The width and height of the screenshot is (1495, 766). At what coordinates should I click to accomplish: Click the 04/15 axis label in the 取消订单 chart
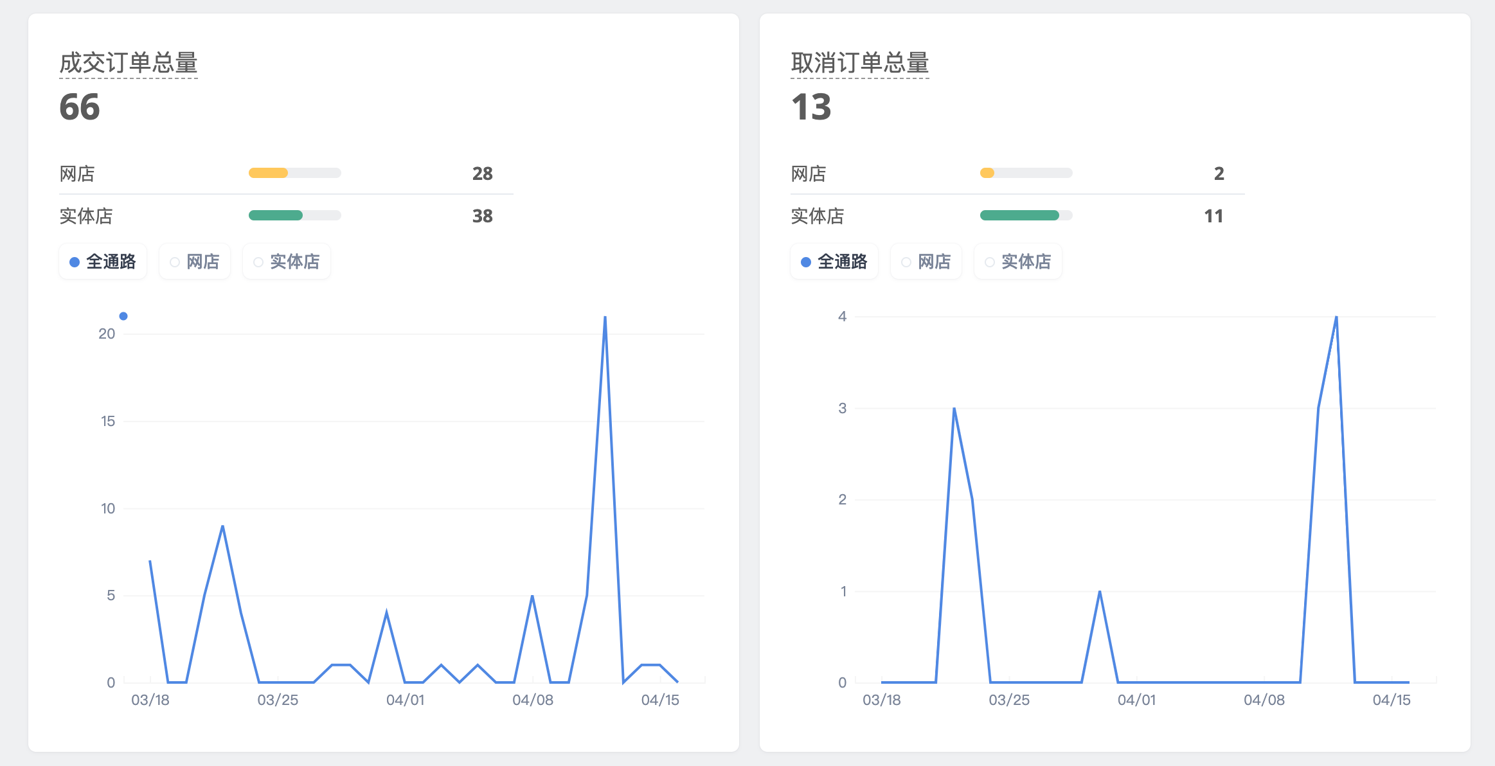click(x=1392, y=700)
